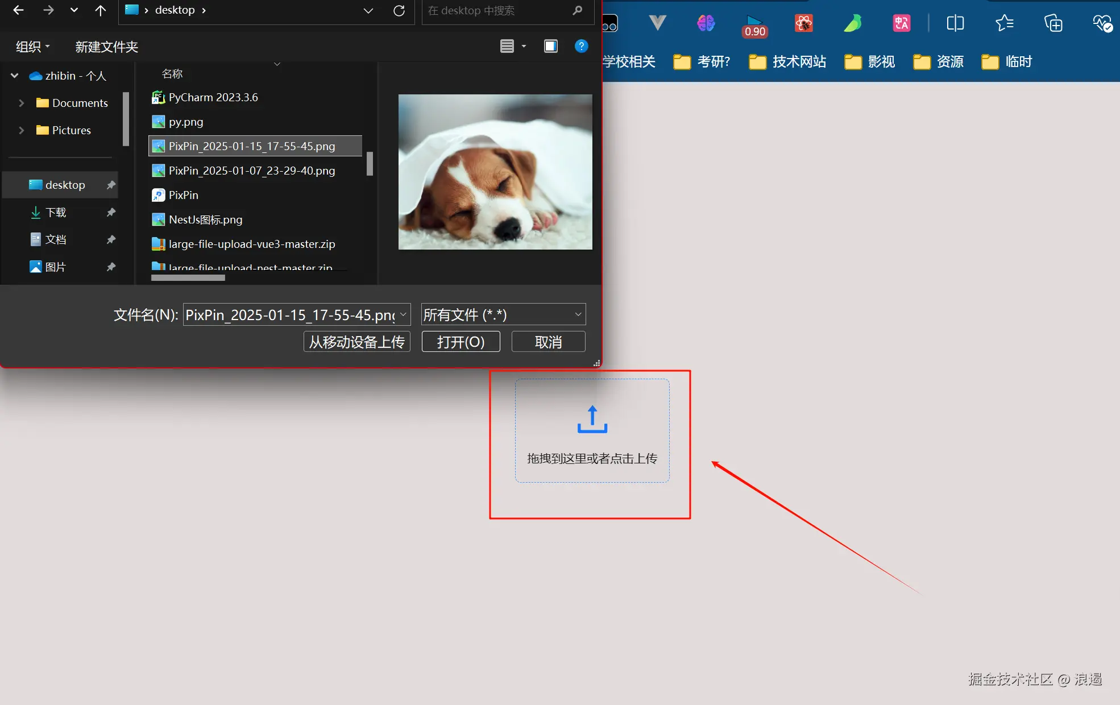Screen dimensions: 1120x705
Task: Select the NestJs图标.png file
Action: pos(205,219)
